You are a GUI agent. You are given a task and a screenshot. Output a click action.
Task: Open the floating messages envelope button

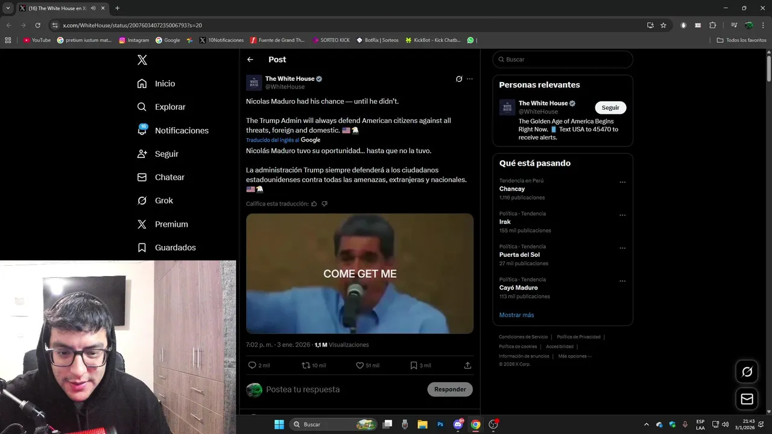coord(747,399)
